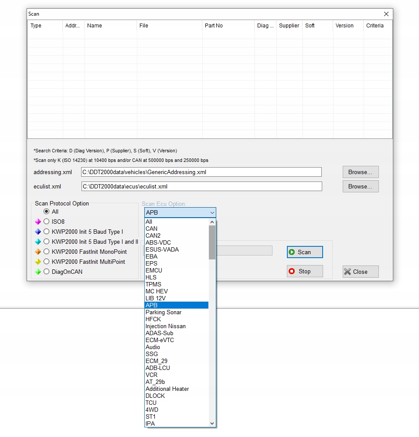Choose LIB 12V from the list
The width and height of the screenshot is (419, 437).
point(177,299)
